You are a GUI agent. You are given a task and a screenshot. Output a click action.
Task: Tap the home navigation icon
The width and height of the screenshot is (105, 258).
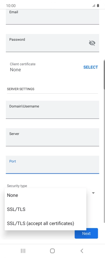(52, 251)
